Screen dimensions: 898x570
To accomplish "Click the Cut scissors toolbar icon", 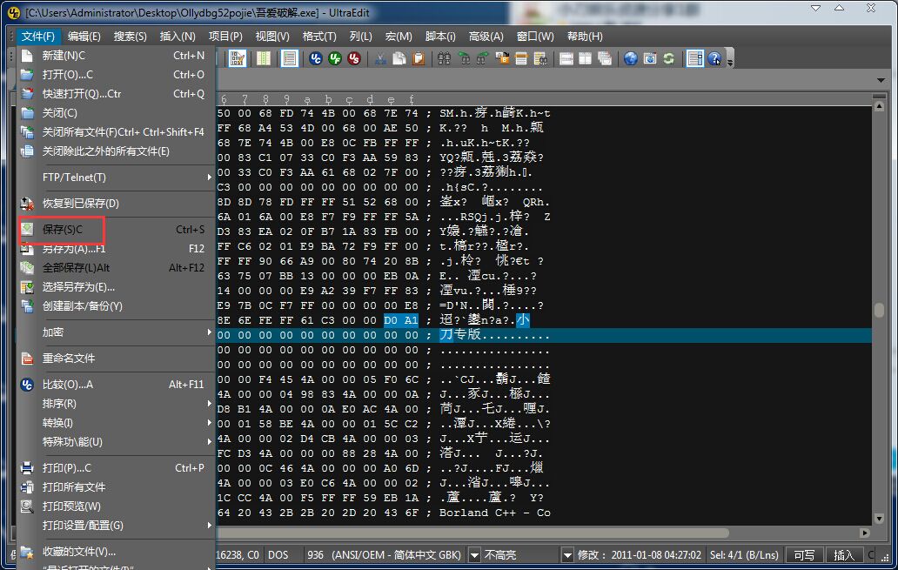I will tap(380, 58).
